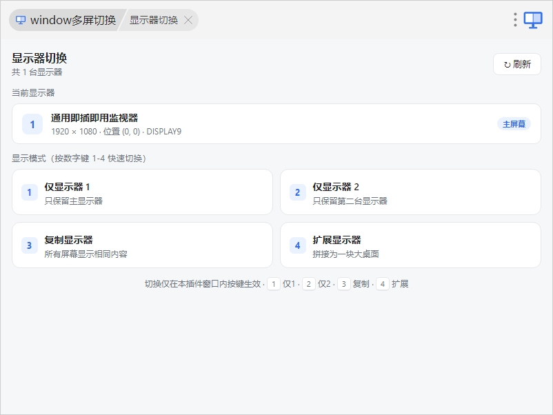This screenshot has height=415, width=553.
Task: Click number 2 badge beside 仅显示器 2
Action: [x=298, y=192]
